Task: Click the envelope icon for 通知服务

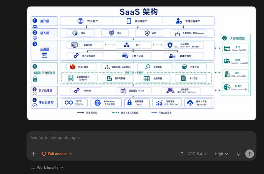Action: click(x=170, y=91)
